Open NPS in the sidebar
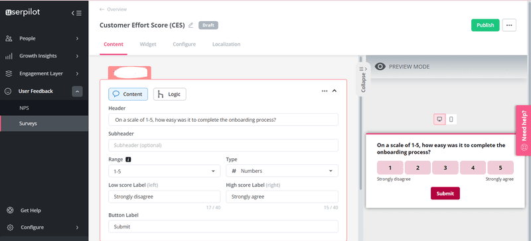531x241 pixels. coord(44,108)
